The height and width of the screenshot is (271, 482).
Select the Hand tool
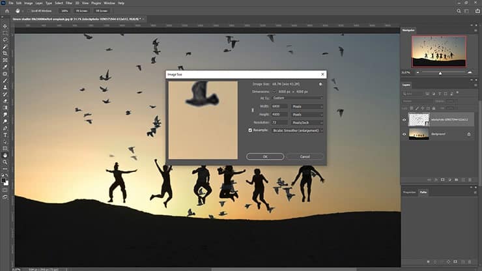click(5, 155)
